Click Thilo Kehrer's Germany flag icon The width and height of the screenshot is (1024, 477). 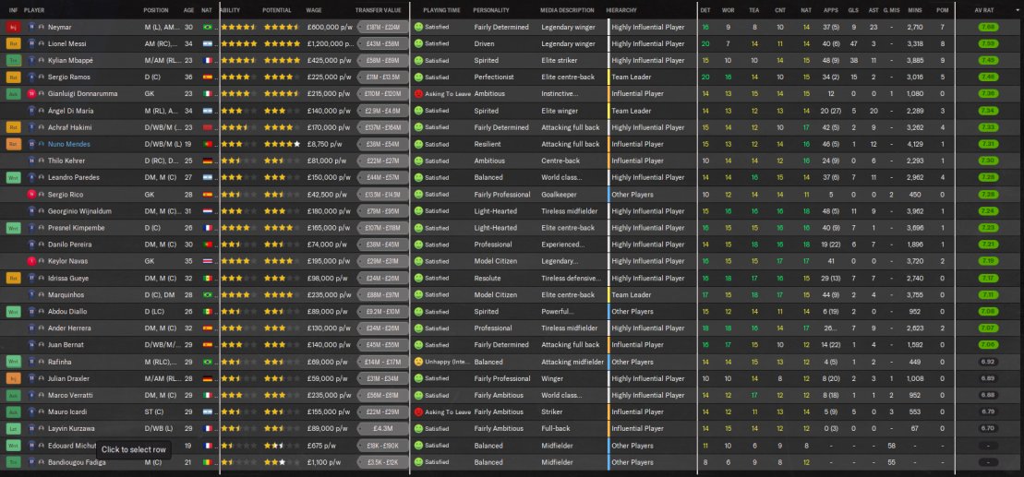(208, 161)
